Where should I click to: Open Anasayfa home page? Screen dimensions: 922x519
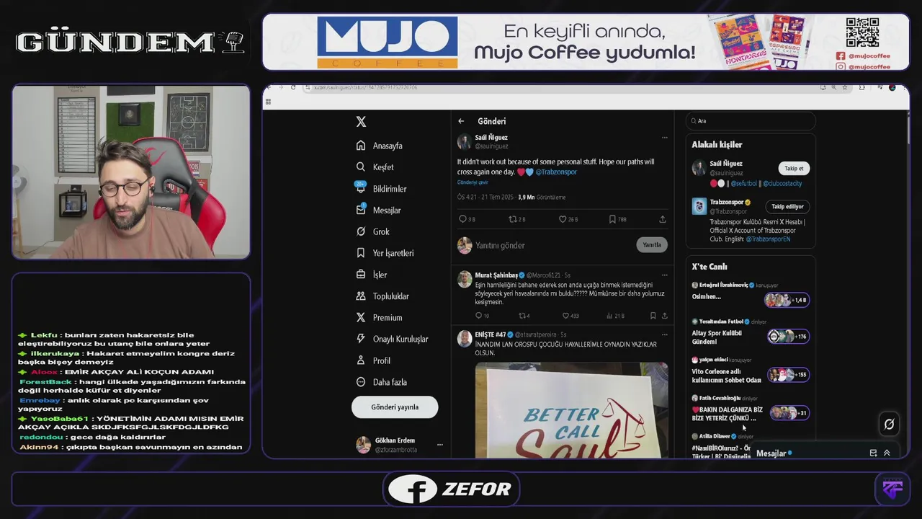click(379, 146)
